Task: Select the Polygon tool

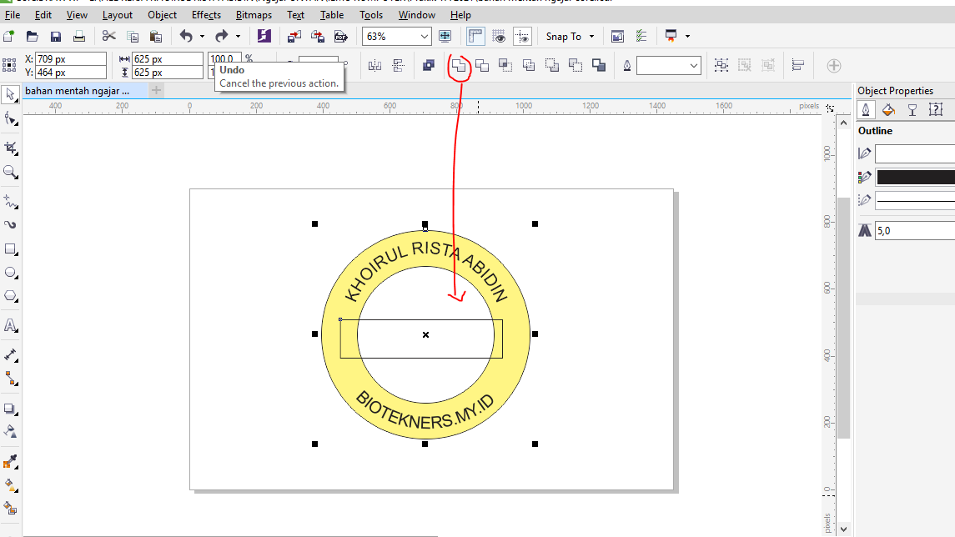Action: click(10, 296)
